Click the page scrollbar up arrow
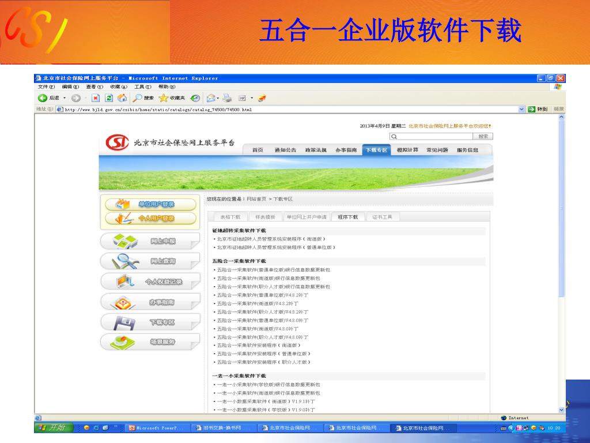The width and height of the screenshot is (590, 443). (x=561, y=117)
